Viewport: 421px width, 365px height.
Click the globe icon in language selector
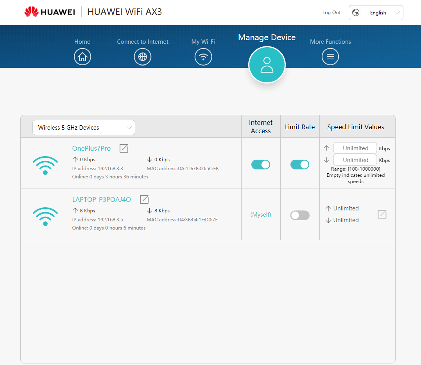coord(356,12)
